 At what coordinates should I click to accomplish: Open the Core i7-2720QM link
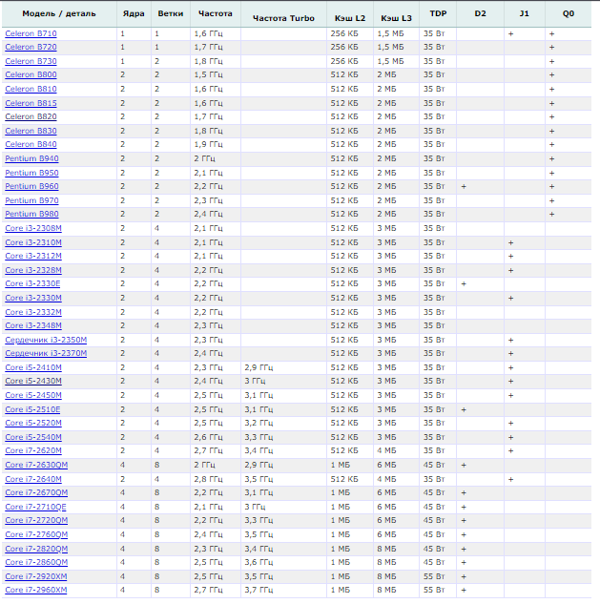click(36, 521)
